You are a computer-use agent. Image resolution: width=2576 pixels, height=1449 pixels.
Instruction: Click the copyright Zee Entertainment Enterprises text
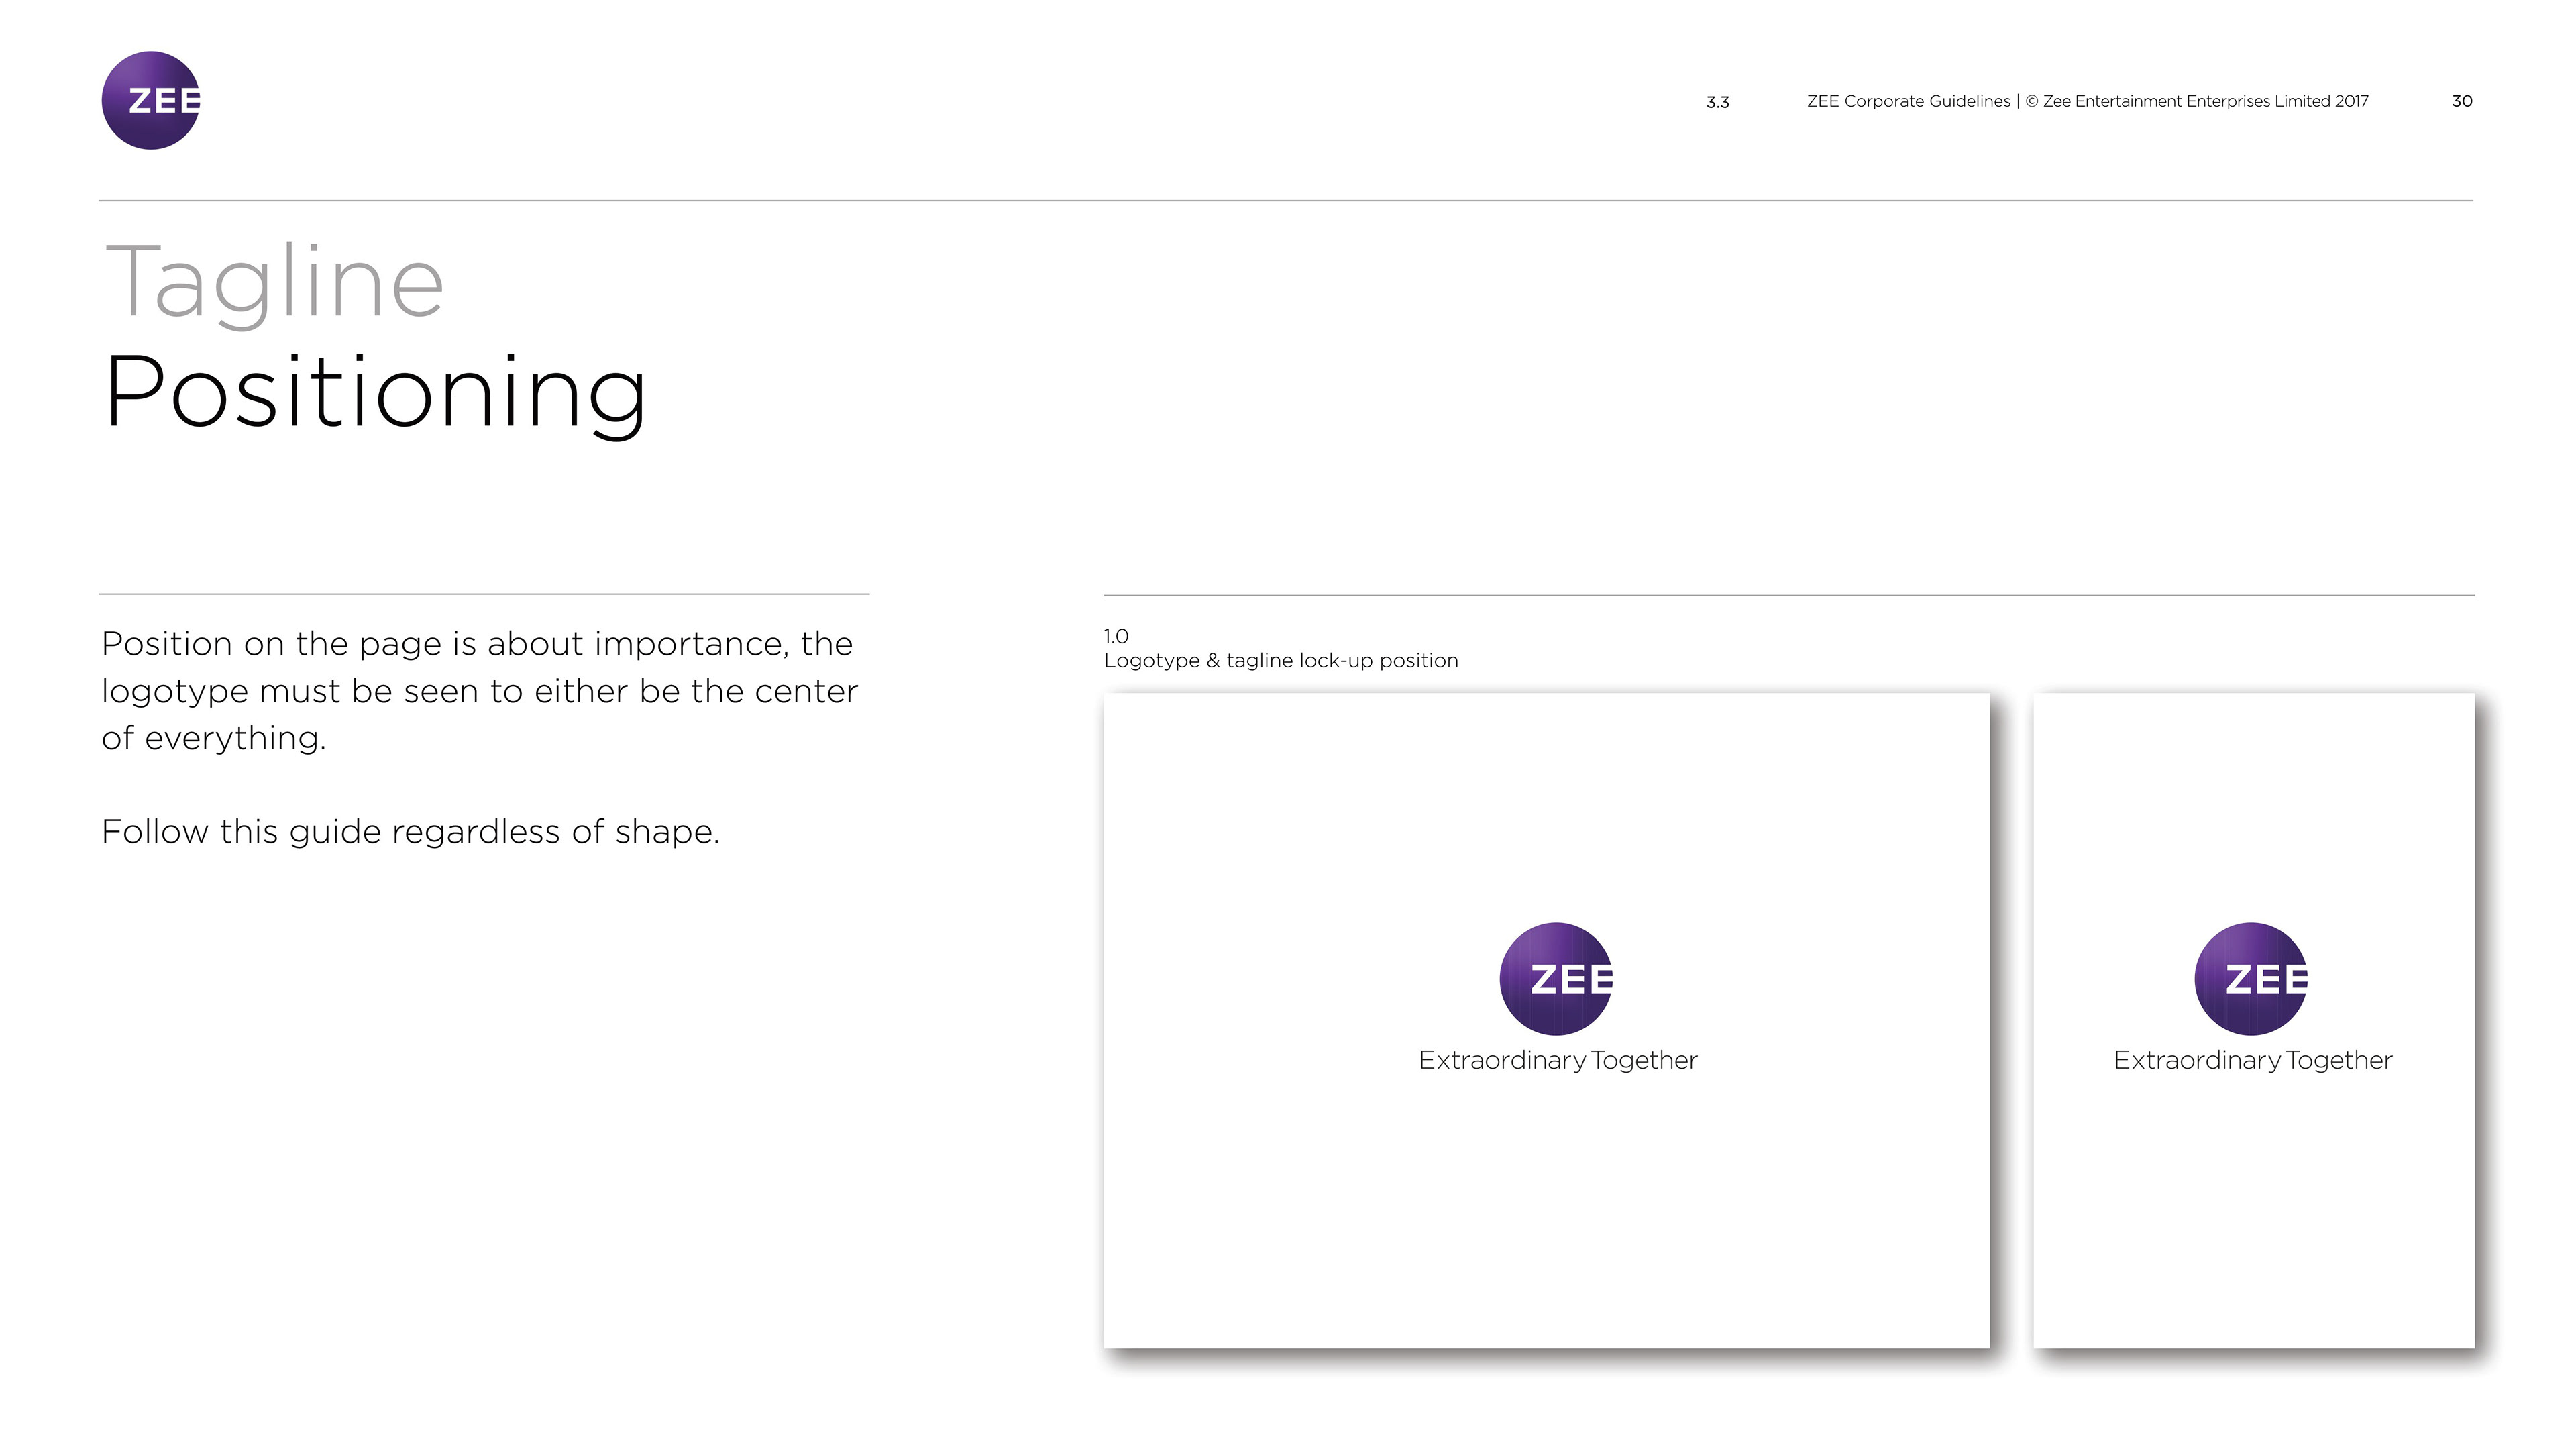click(2196, 101)
